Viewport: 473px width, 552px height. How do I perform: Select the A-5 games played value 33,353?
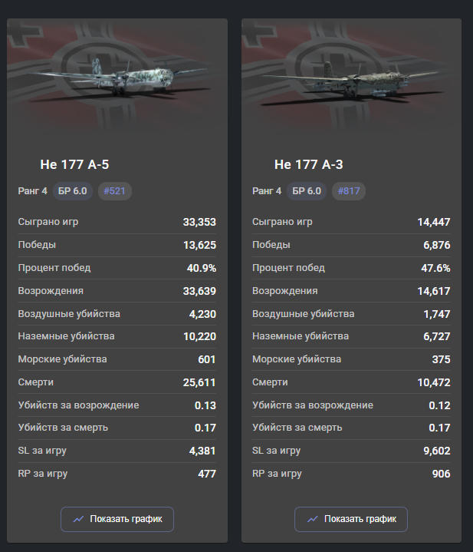tap(199, 222)
